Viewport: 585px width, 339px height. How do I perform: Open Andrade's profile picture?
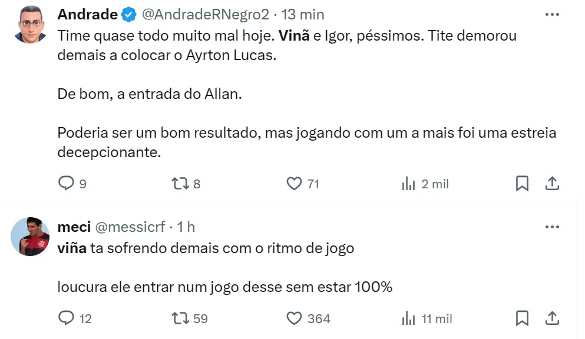pos(31,25)
